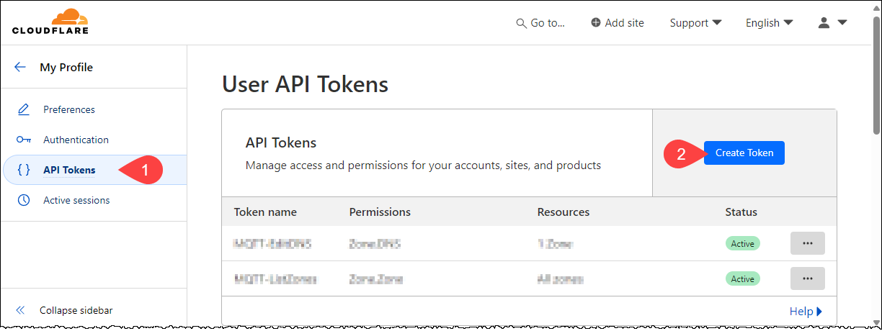Click the Collapse sidebar double-chevron icon
The image size is (882, 331).
coord(20,310)
